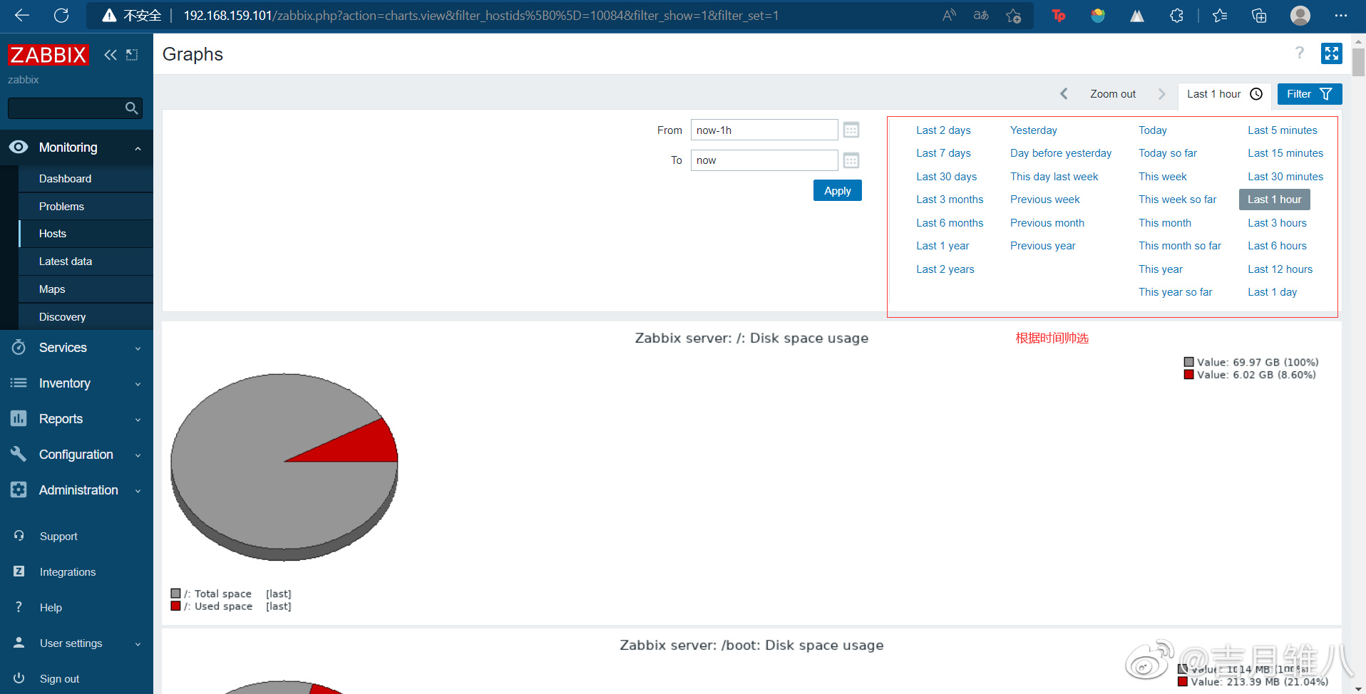
Task: Open the From date calendar picker
Action: coord(851,130)
